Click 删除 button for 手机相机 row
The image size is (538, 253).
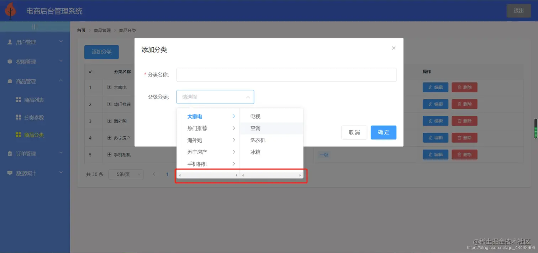pyautogui.click(x=464, y=155)
